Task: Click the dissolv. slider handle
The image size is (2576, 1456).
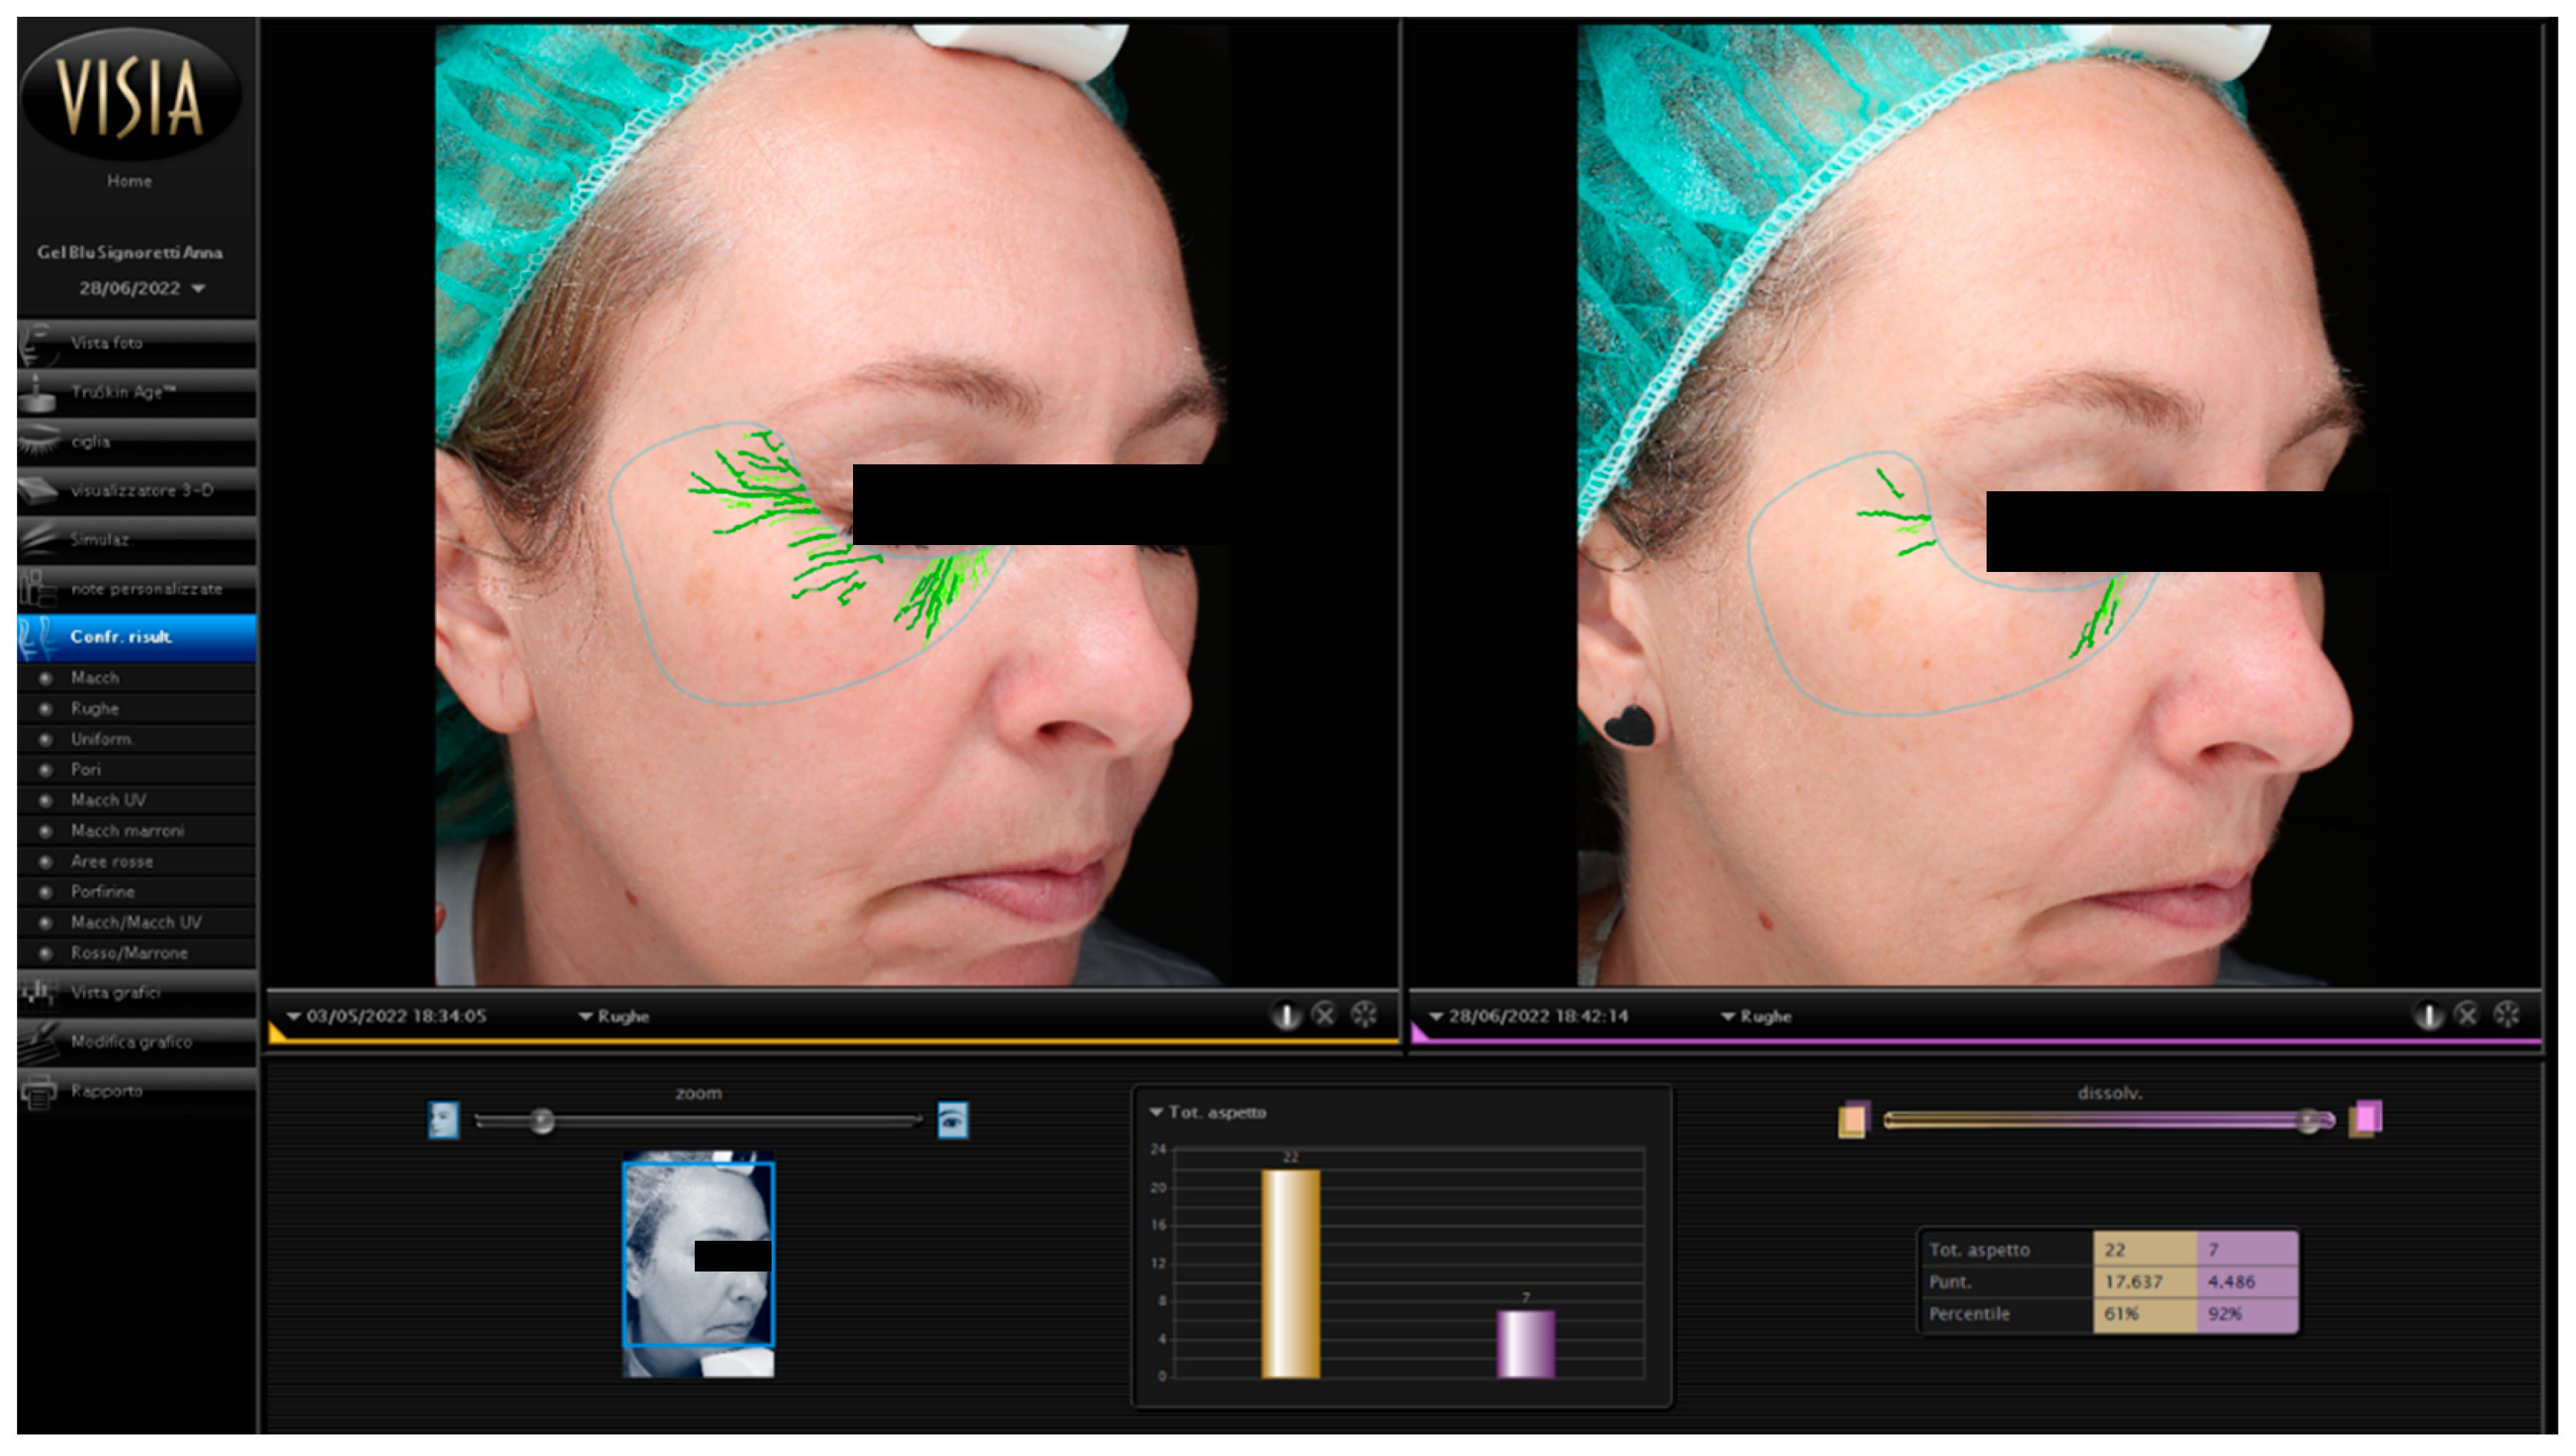Action: pos(2308,1121)
